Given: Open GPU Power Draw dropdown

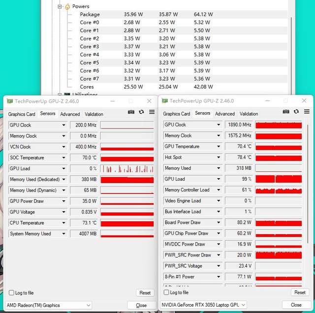Looking at the screenshot, I should [63, 201].
